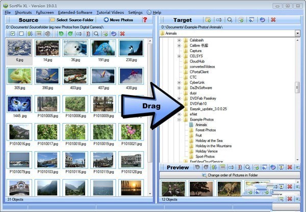Open the Animals folder dropdown
306x212 pixels.
(x=297, y=33)
